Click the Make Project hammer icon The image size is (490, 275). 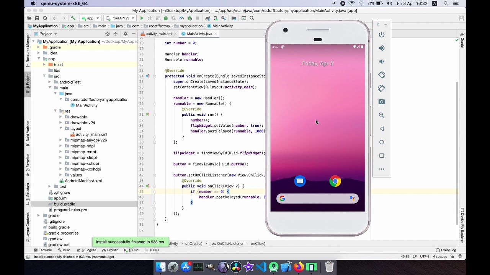tap(73, 18)
